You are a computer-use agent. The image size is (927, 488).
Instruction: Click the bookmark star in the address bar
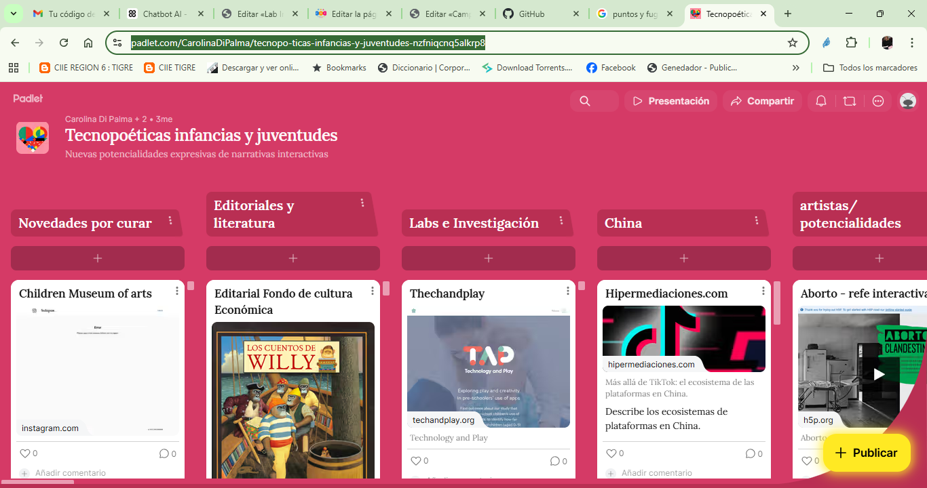(x=792, y=41)
